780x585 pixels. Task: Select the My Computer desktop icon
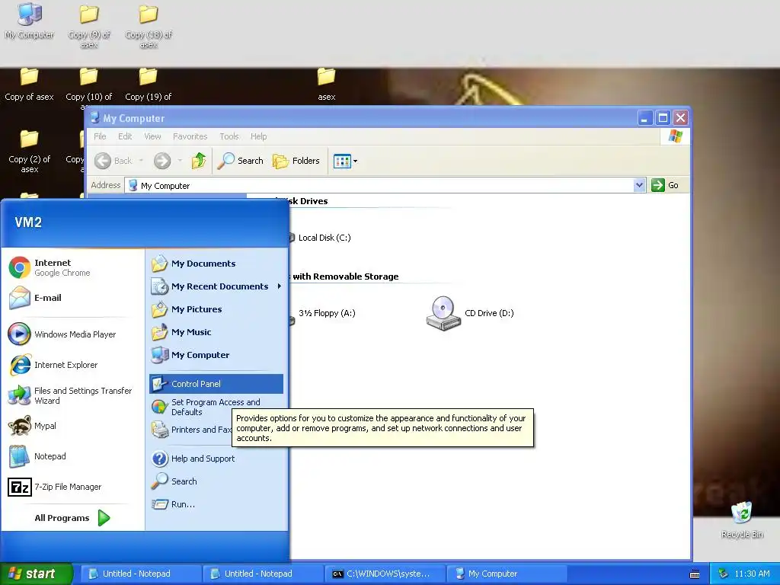30,21
